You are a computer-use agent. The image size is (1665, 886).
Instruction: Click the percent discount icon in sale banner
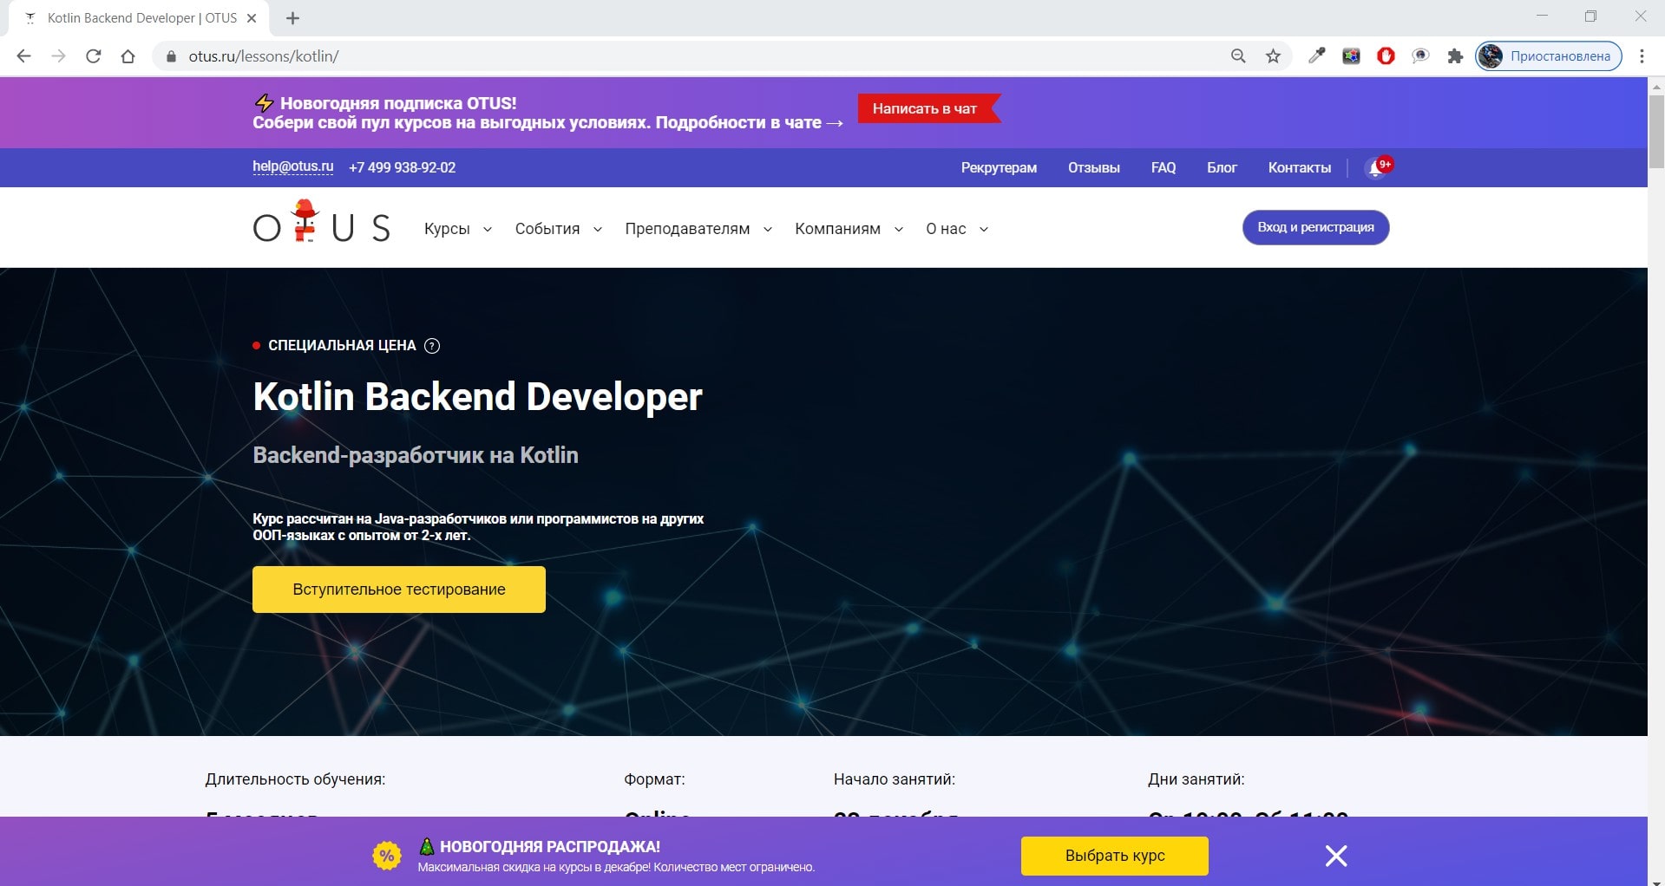click(387, 857)
